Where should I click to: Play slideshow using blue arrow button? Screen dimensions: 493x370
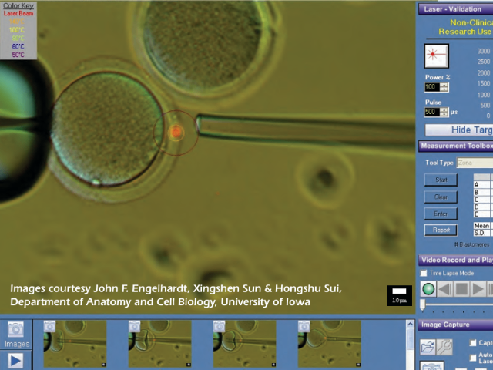pos(15,361)
